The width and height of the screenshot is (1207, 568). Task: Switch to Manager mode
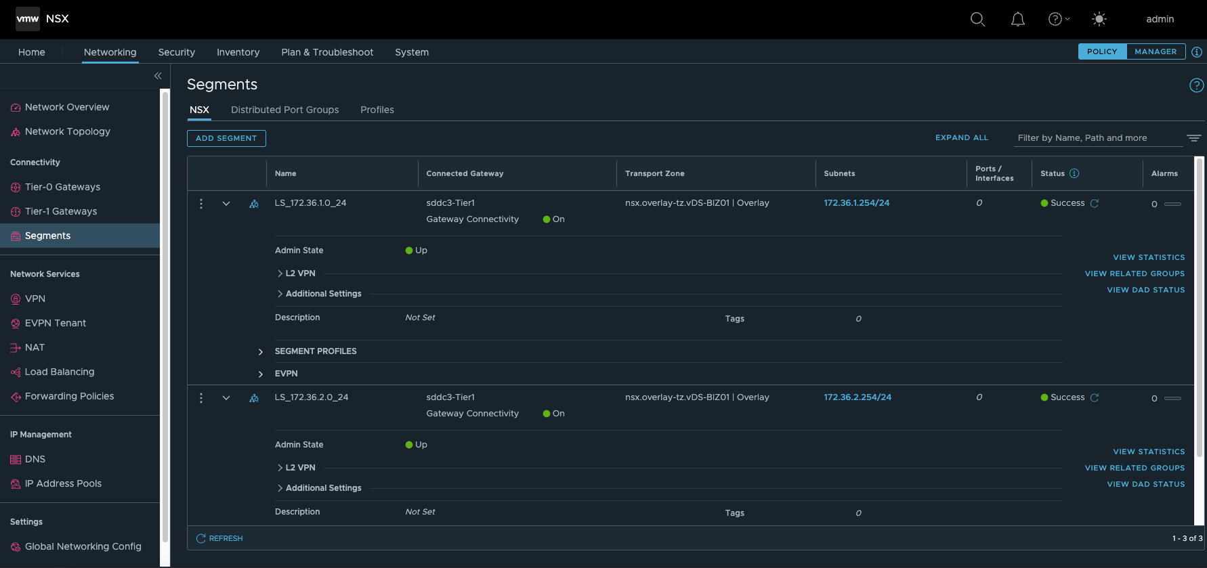coord(1156,51)
